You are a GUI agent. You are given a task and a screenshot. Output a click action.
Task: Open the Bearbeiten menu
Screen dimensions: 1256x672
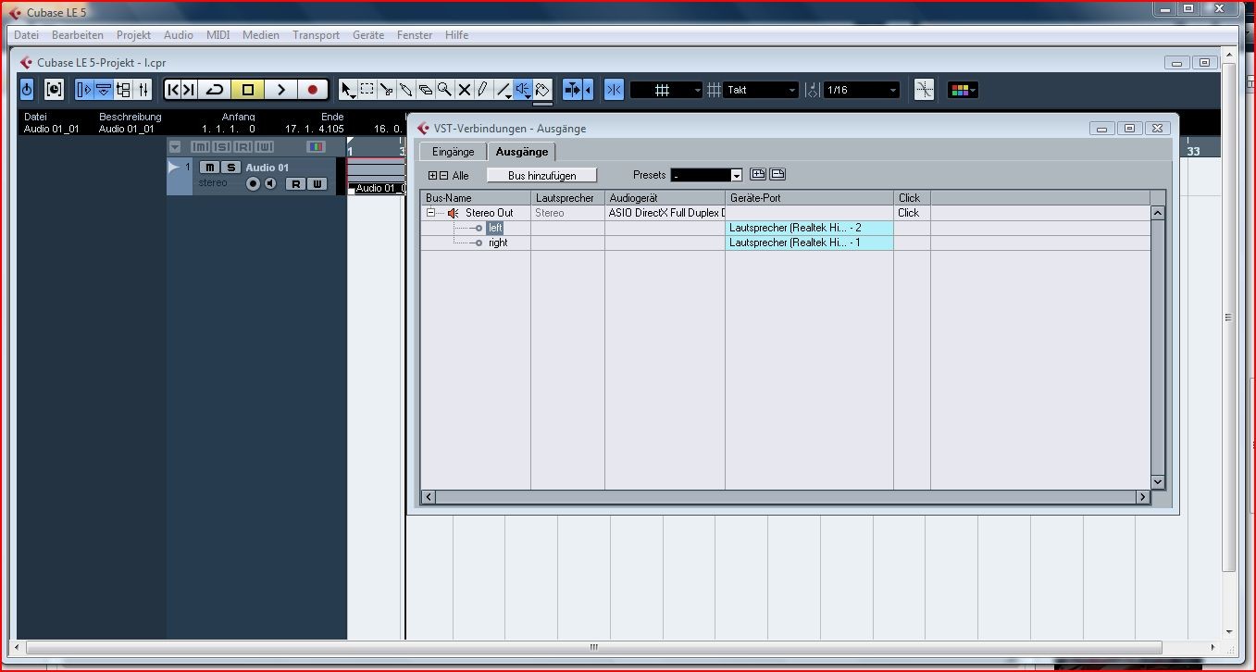pyautogui.click(x=78, y=35)
